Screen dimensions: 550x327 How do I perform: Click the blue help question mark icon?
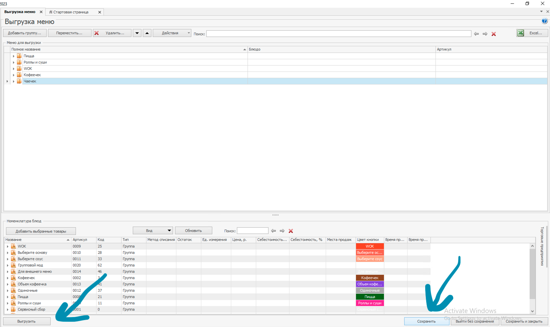click(544, 21)
